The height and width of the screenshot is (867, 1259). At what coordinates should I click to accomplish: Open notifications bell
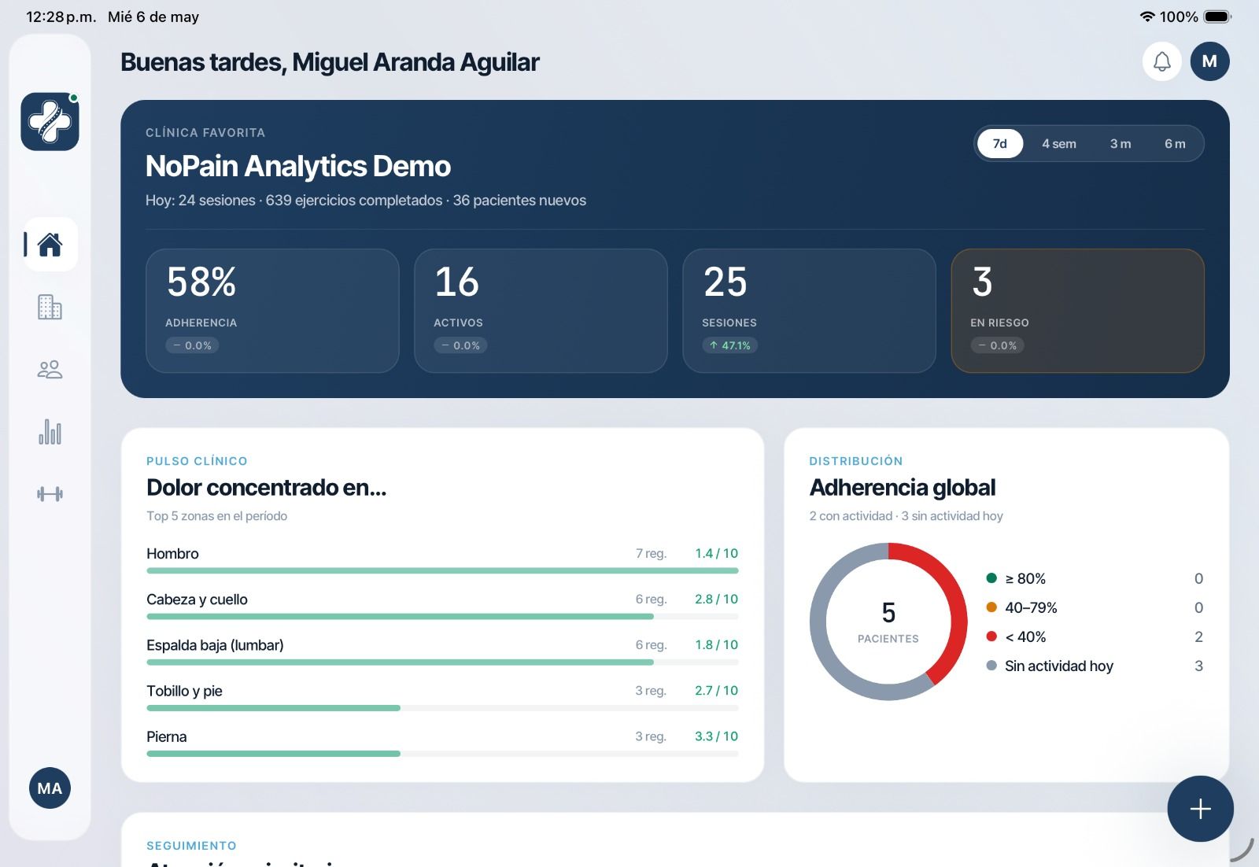1162,61
